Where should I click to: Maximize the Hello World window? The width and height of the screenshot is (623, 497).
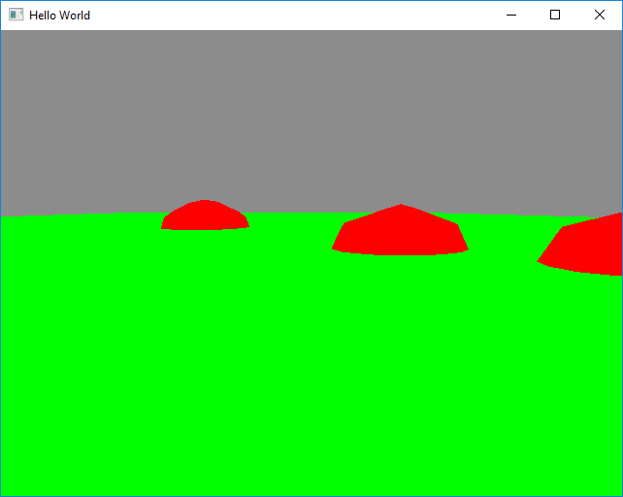pos(555,15)
